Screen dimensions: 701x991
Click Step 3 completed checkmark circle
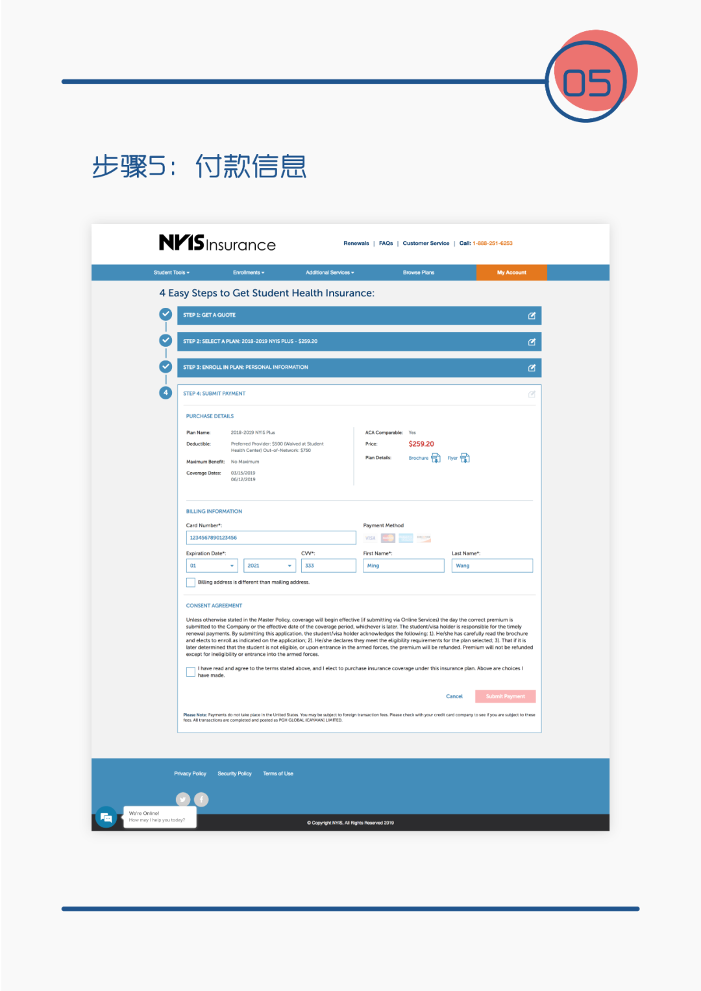pos(166,366)
